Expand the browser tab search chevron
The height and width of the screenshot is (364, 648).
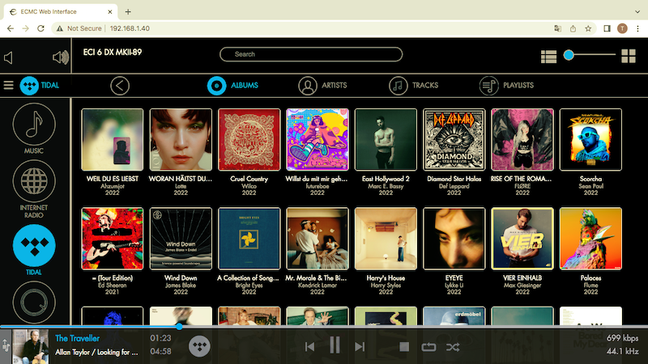pos(637,11)
